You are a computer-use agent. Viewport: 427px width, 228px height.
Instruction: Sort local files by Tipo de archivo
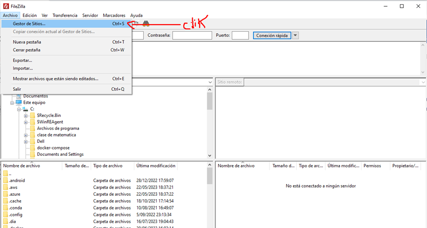(112, 166)
